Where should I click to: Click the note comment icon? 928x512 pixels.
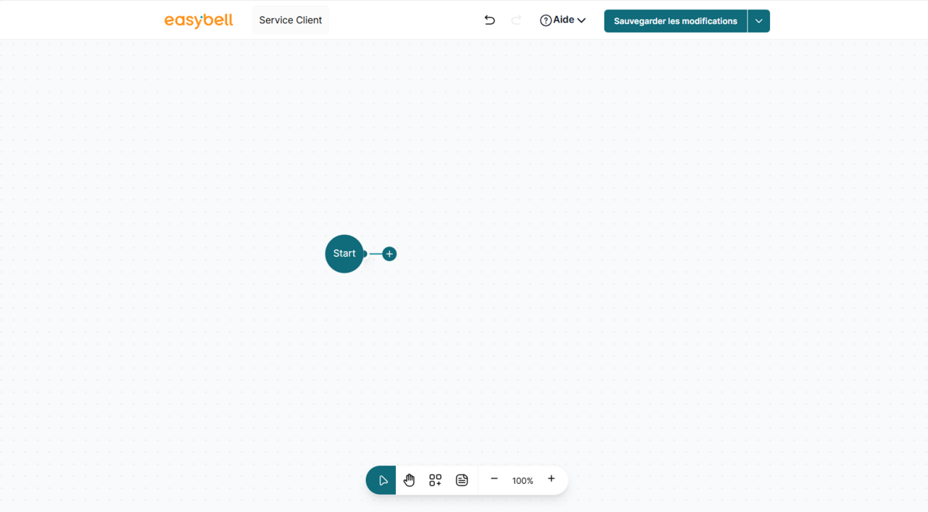[x=462, y=480]
